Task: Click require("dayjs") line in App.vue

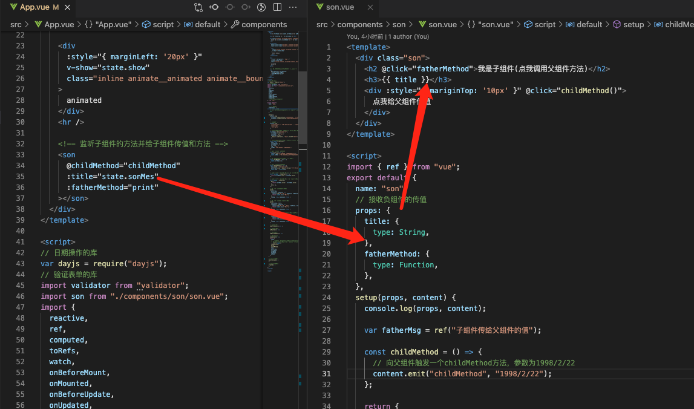Action: (103, 264)
